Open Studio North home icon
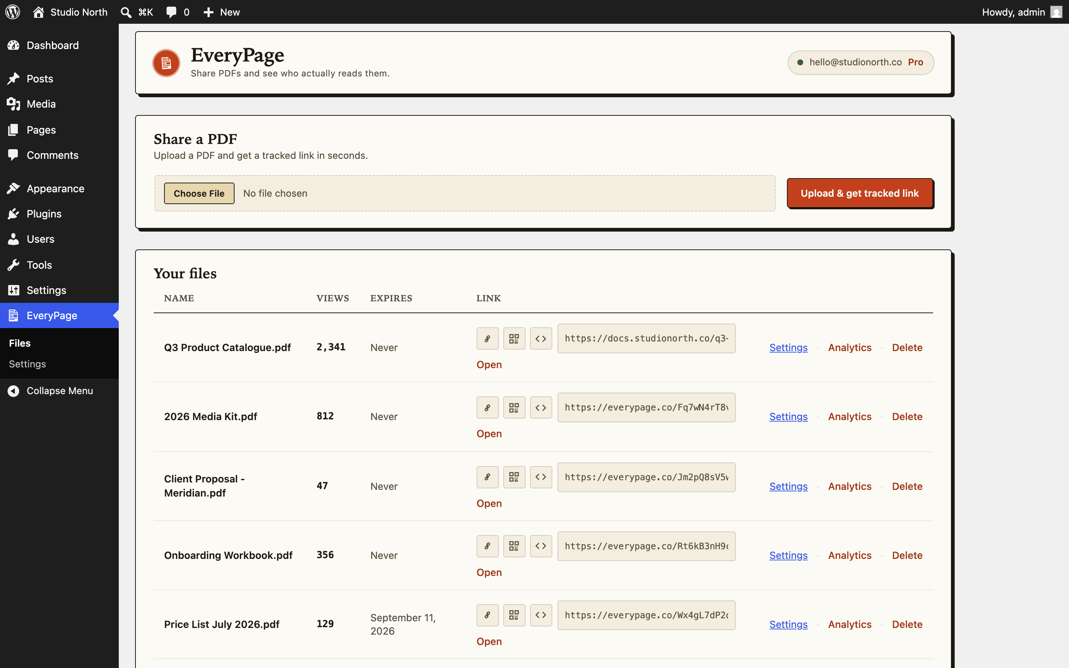 click(39, 12)
